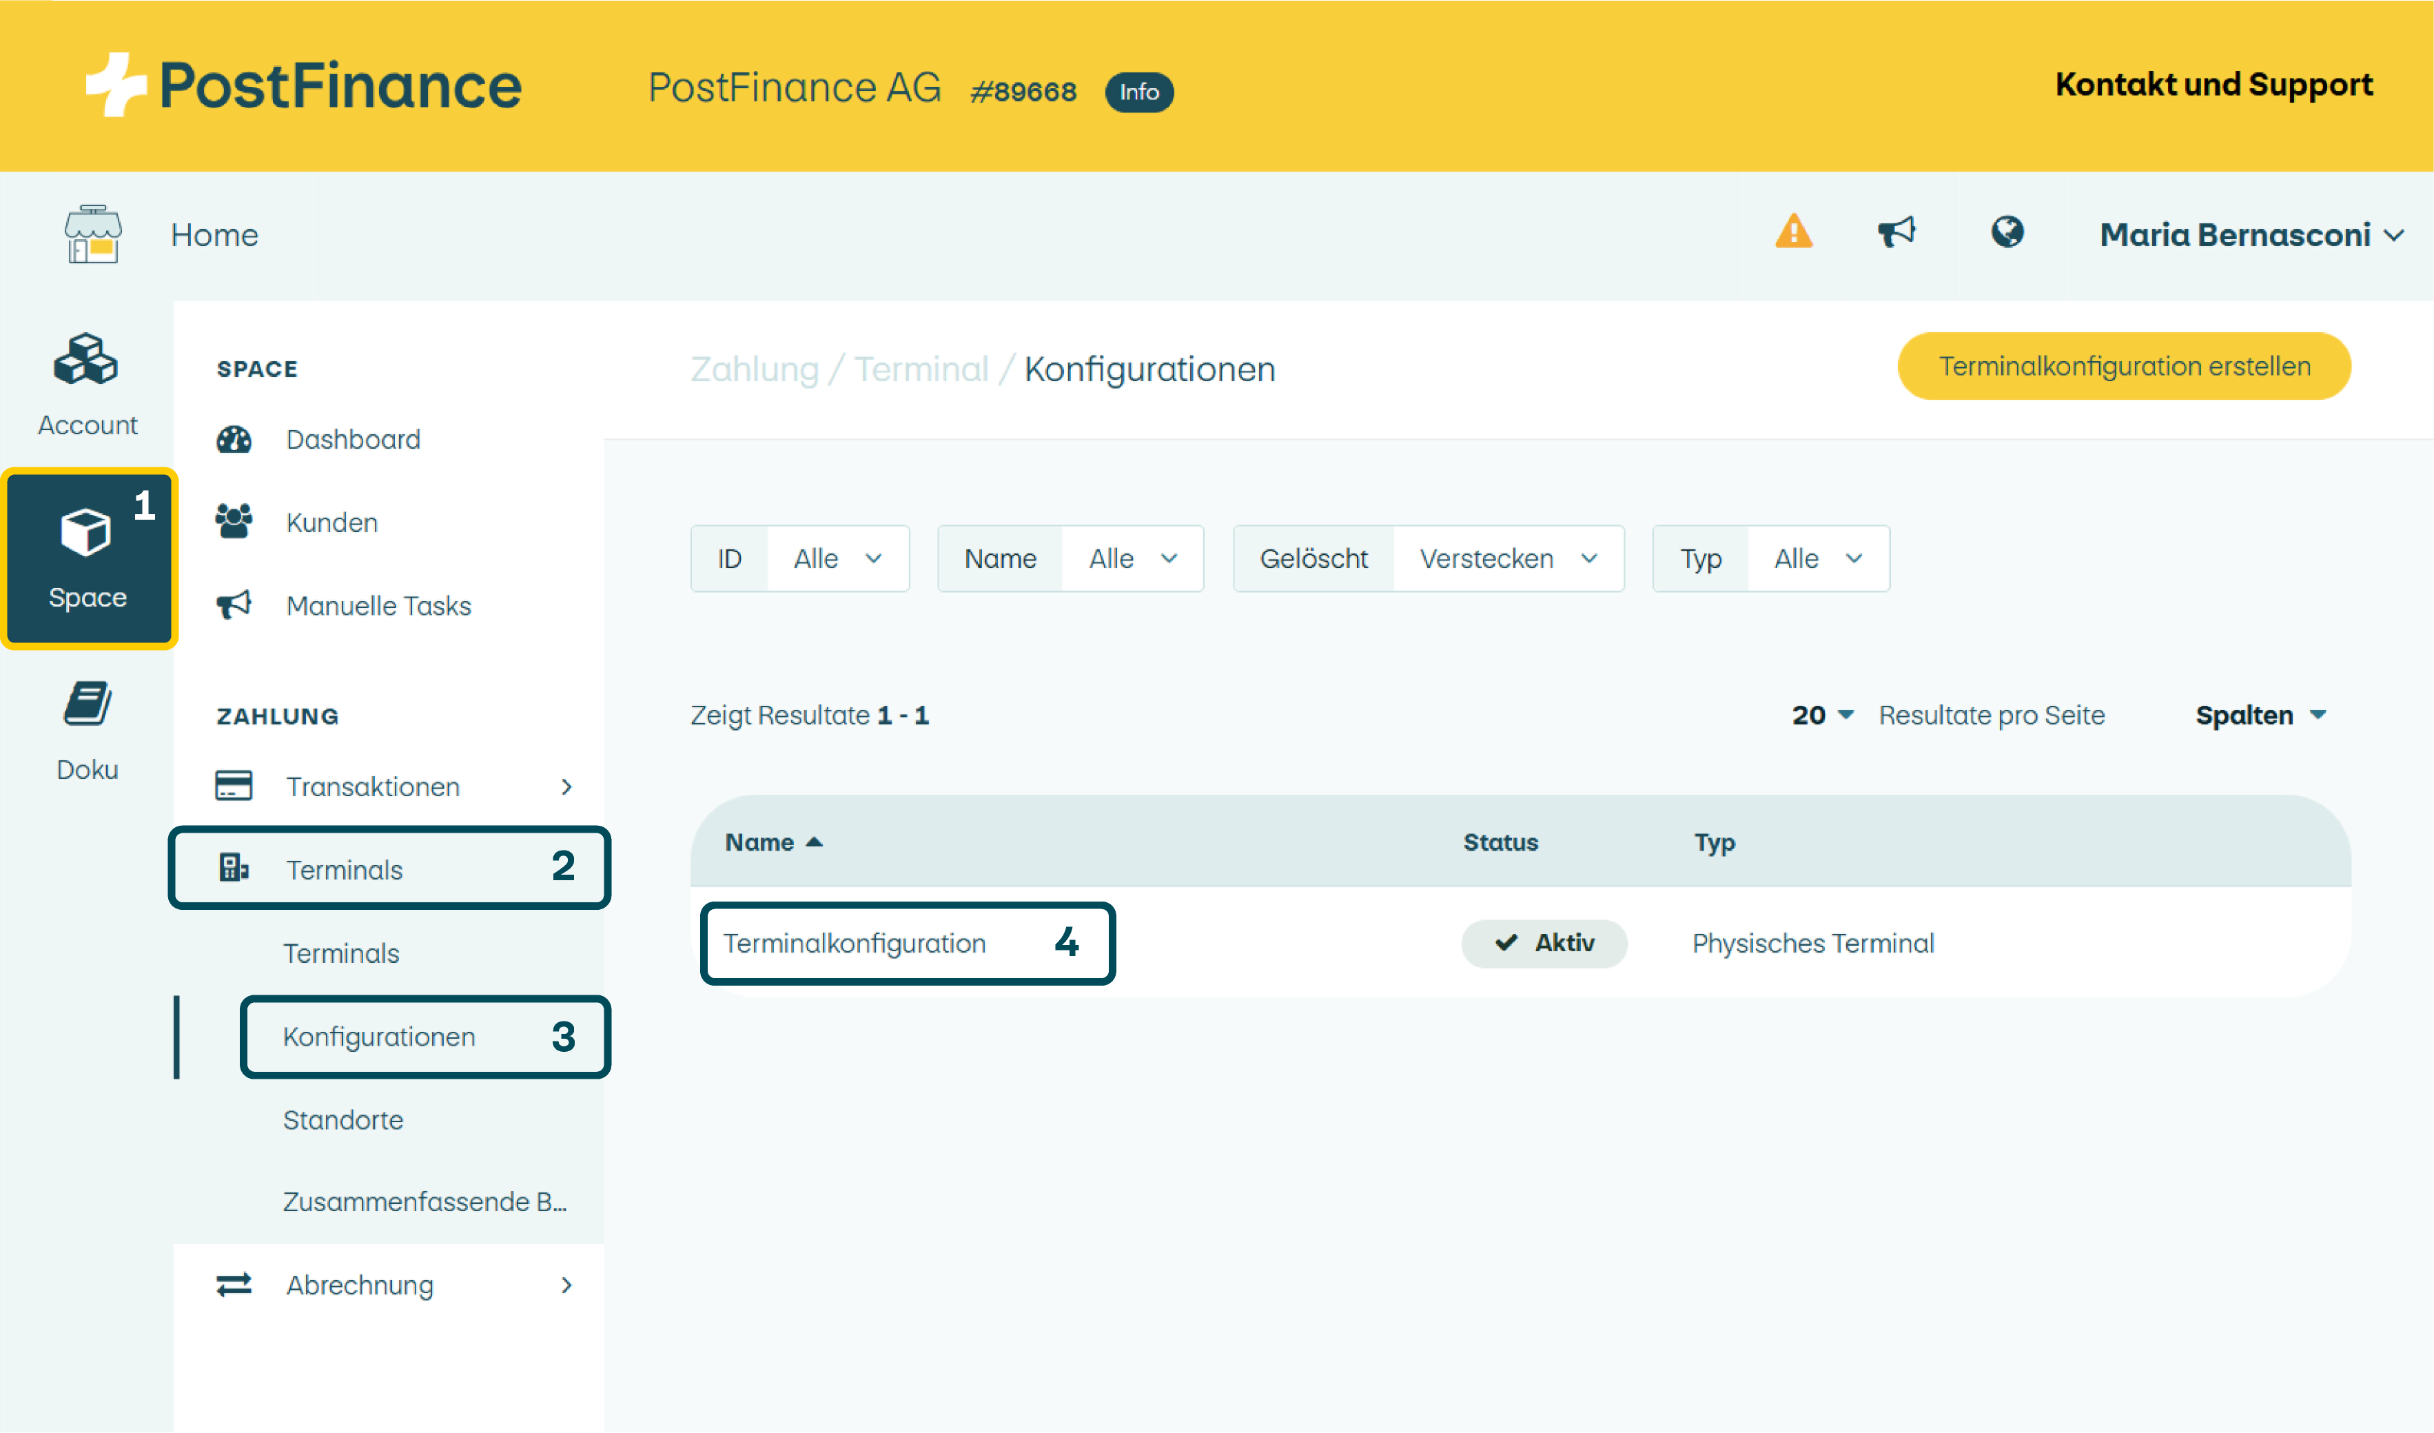Expand the Abrechnung submenu chevron
This screenshot has width=2434, height=1433.
(x=567, y=1285)
